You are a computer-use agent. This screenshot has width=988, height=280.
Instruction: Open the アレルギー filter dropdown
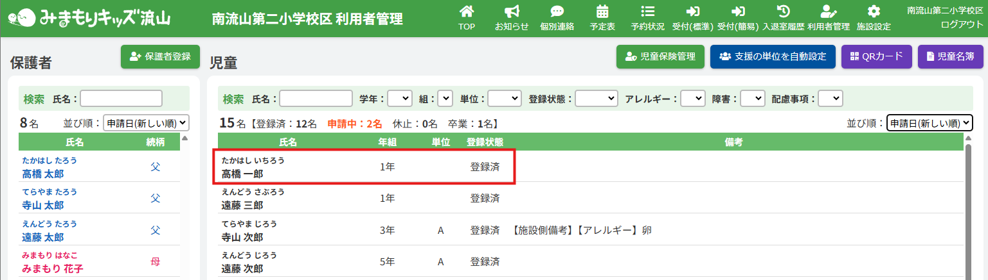pyautogui.click(x=692, y=99)
